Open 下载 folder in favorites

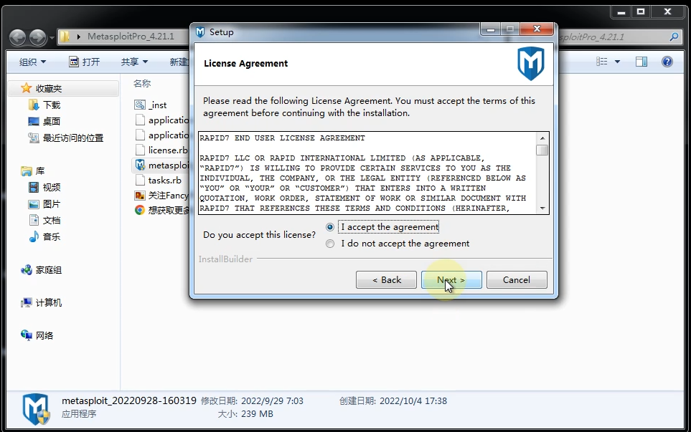52,105
